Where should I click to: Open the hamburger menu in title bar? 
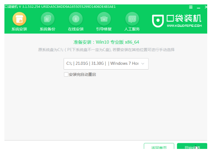(x=191, y=7)
